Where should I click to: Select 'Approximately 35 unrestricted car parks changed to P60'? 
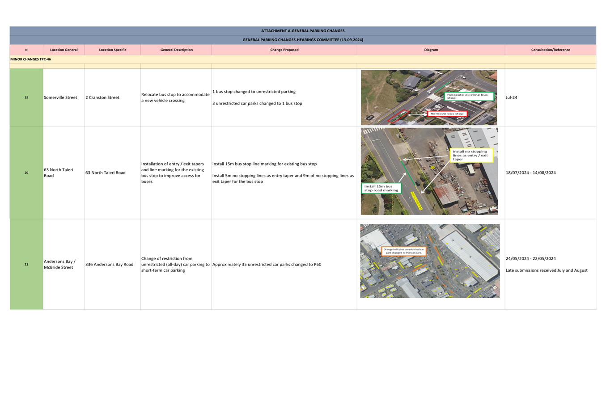tap(267, 264)
